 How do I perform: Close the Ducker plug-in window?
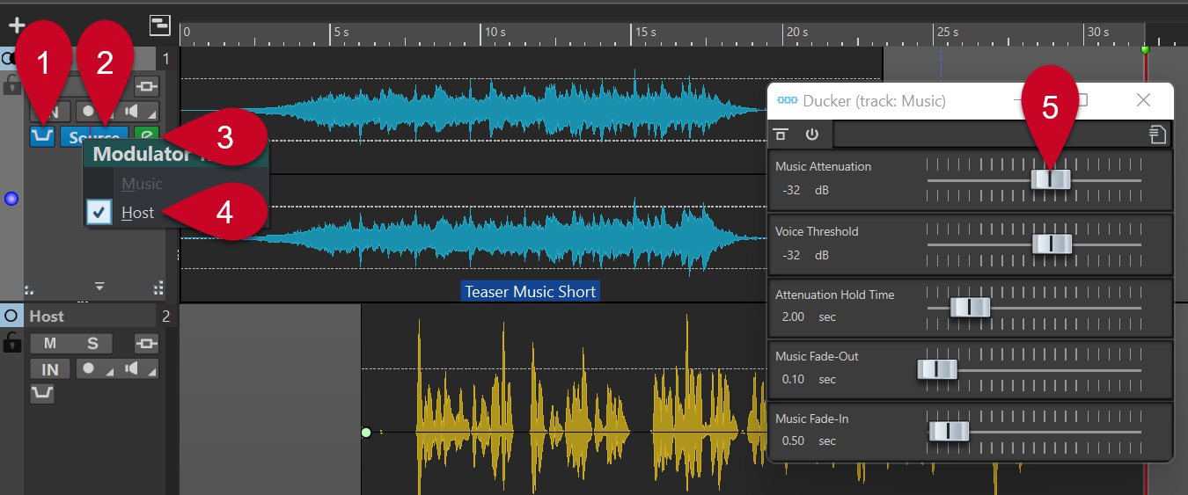coord(1143,100)
